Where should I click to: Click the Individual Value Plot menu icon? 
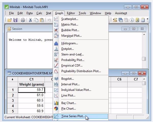(x=56, y=90)
